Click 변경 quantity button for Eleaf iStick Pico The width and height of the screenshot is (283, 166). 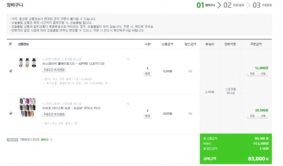147,116
